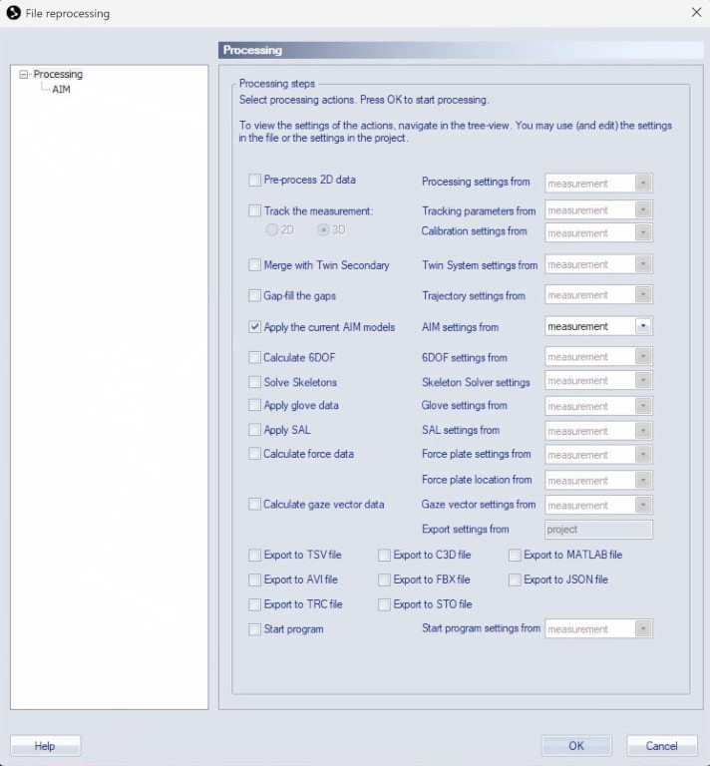Enable Pre-process 2D data checkbox
Viewport: 710px width, 766px height.
click(x=254, y=181)
